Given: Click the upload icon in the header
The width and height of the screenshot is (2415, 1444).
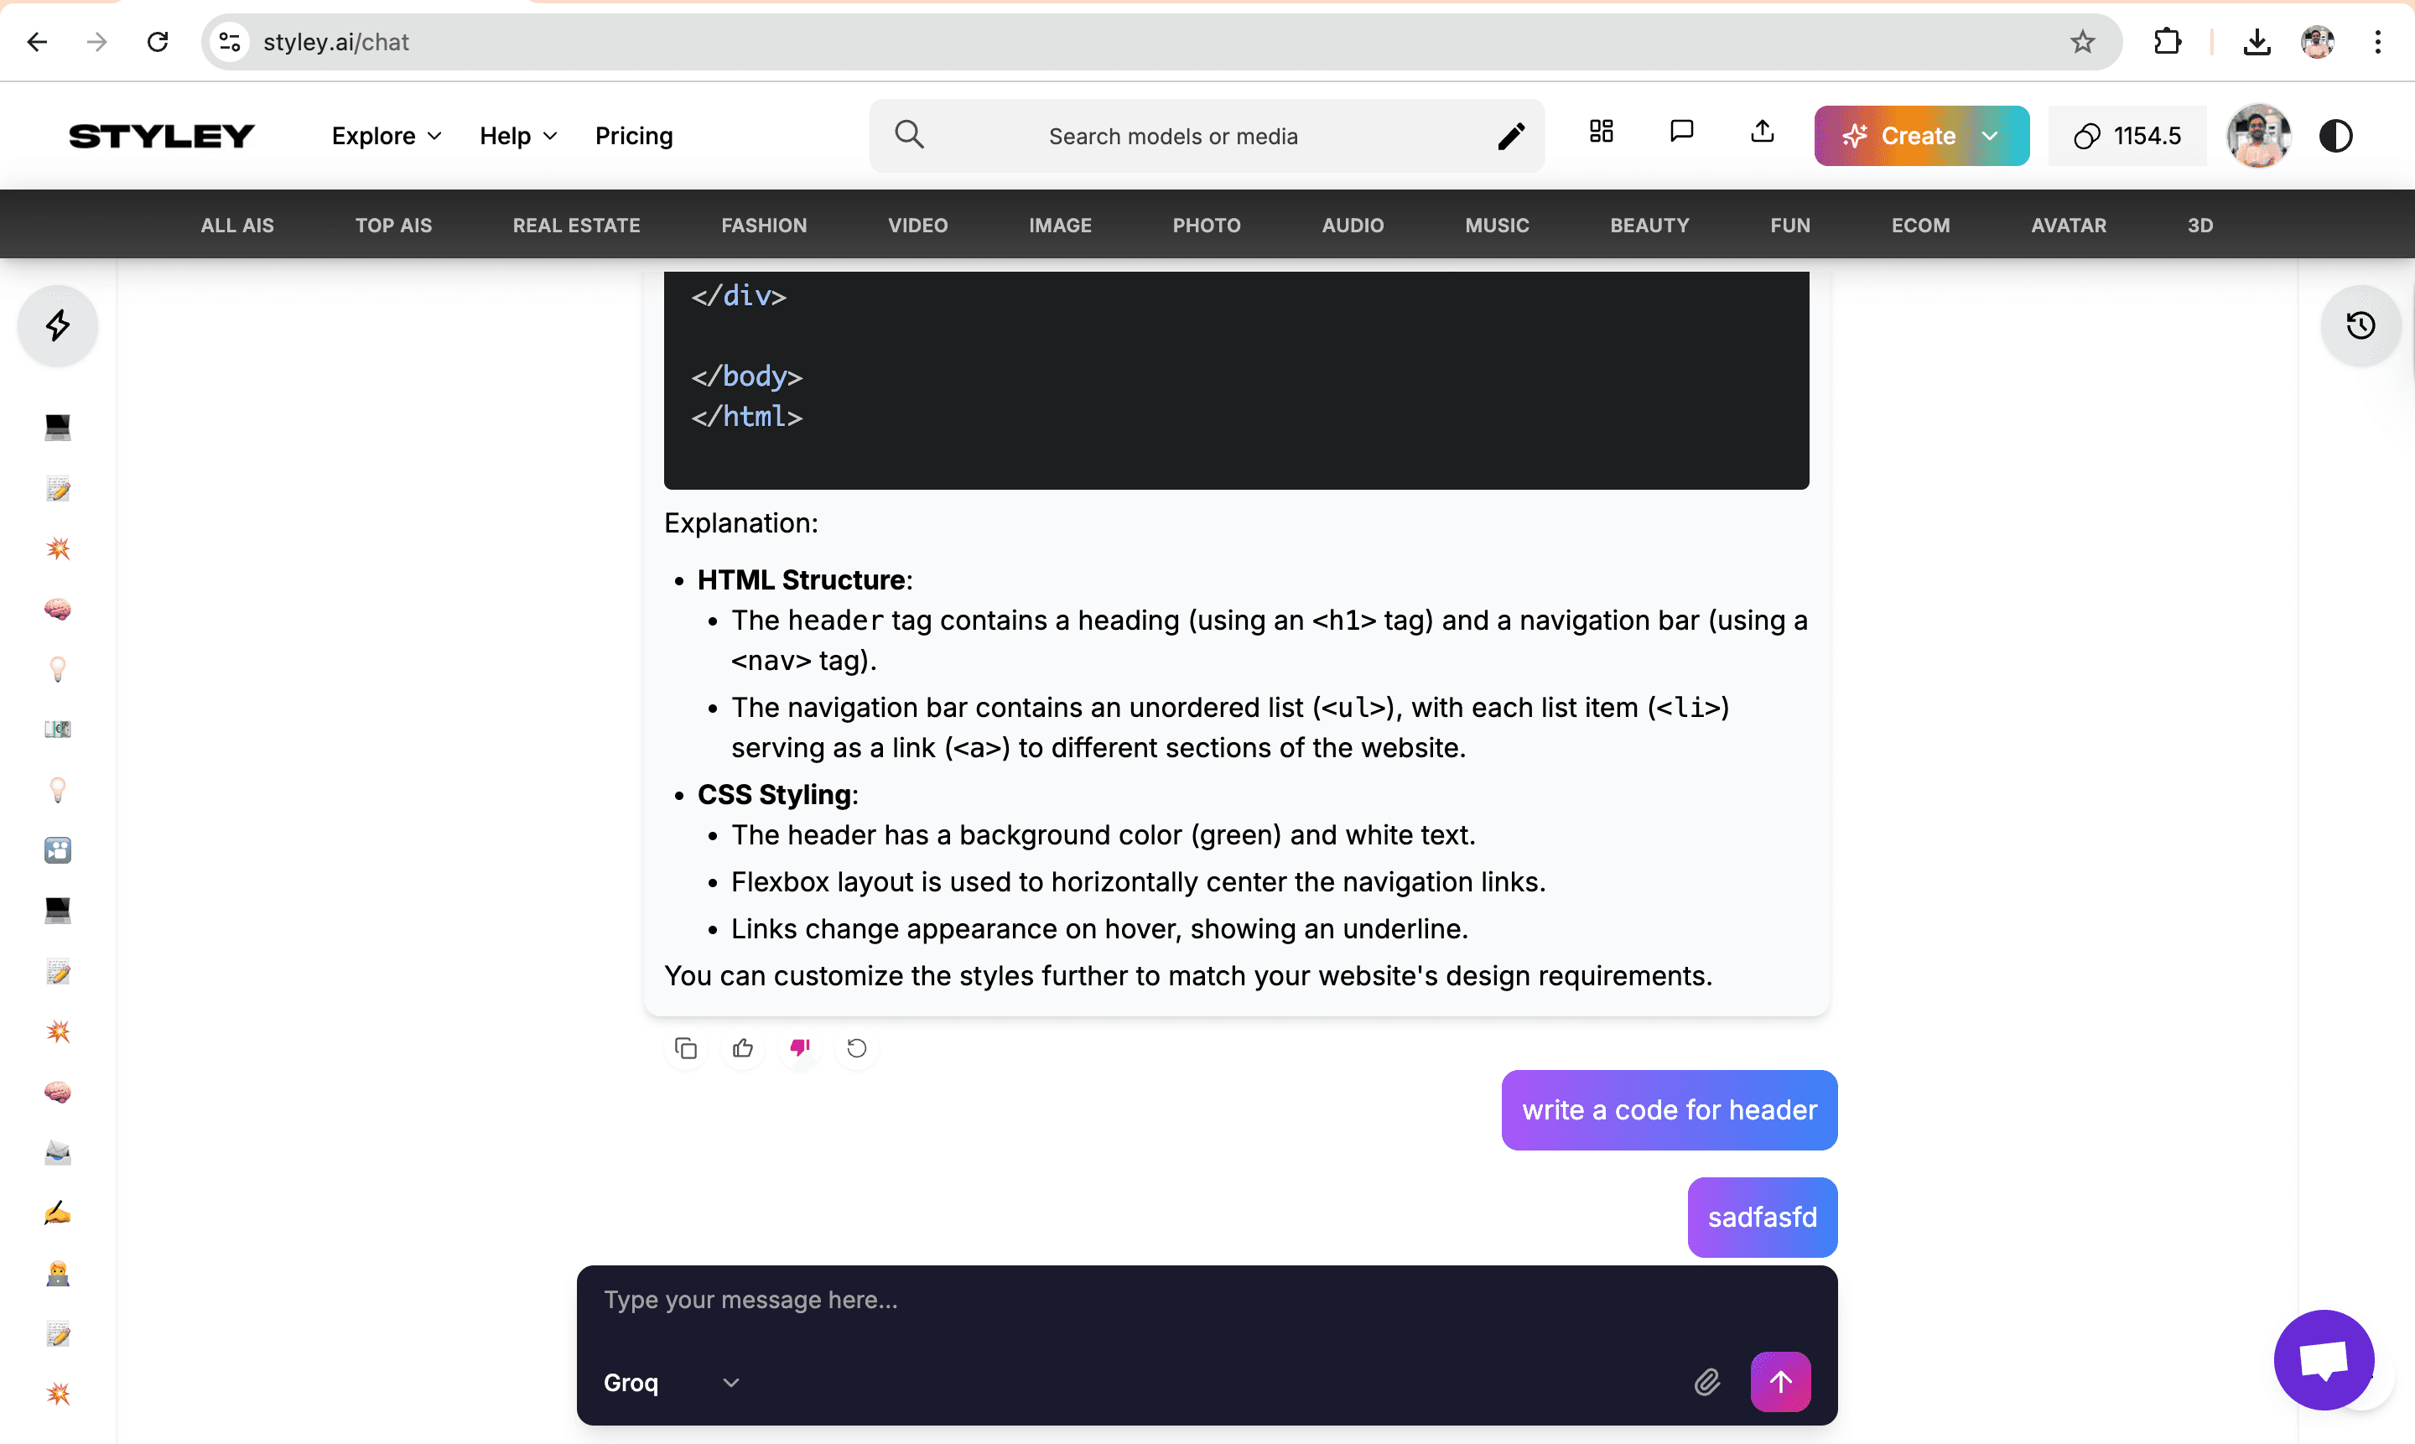Looking at the screenshot, I should pyautogui.click(x=1762, y=132).
